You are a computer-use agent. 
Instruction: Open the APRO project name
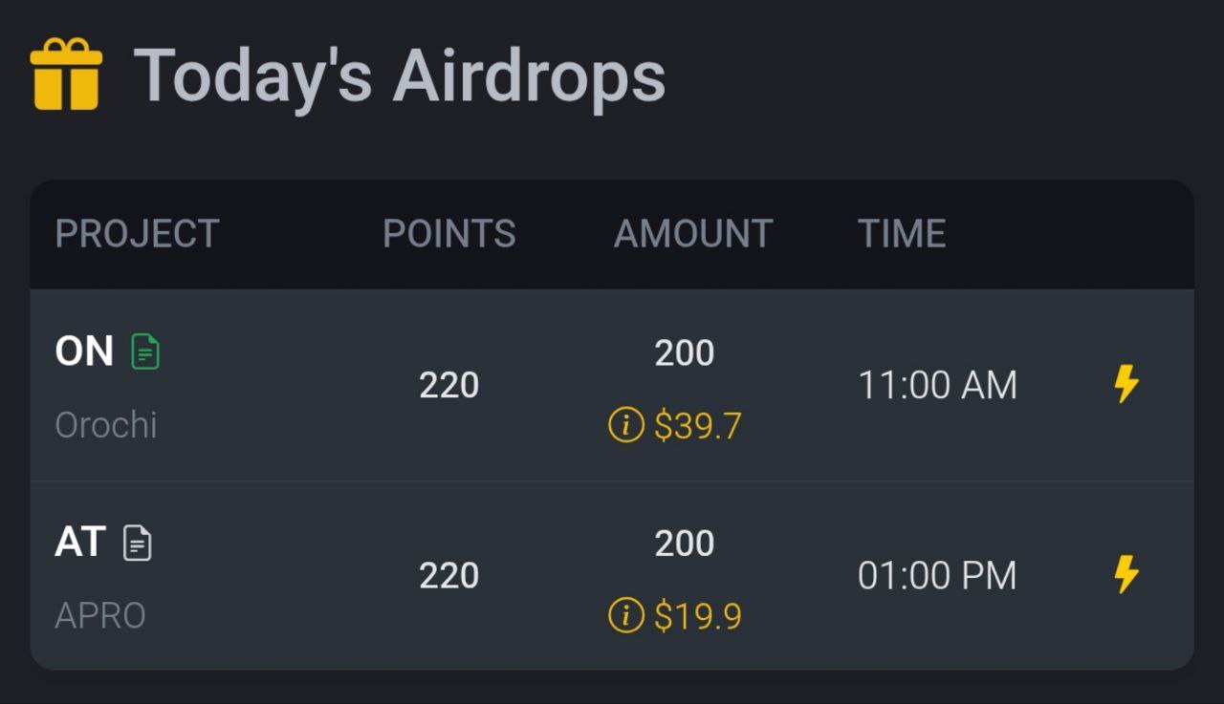pyautogui.click(x=100, y=616)
